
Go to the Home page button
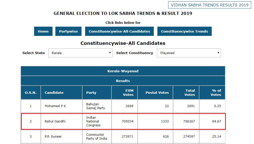click(43, 31)
